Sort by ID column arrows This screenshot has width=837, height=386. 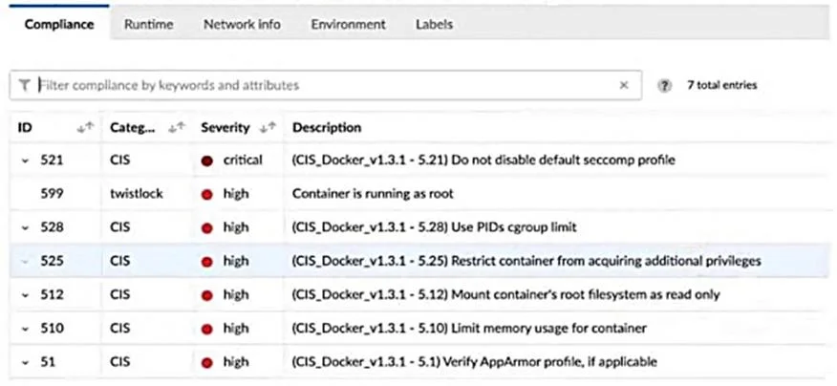(85, 128)
